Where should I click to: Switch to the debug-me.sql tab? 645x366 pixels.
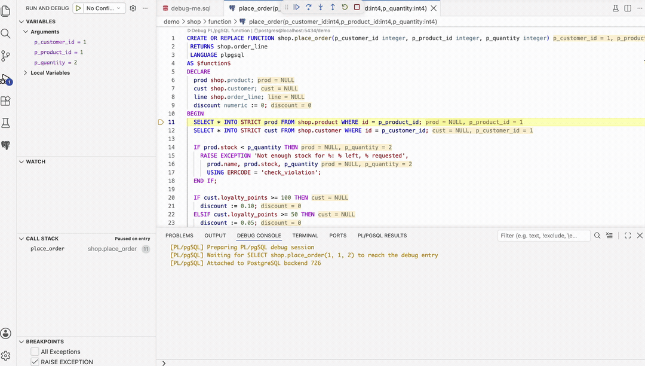pyautogui.click(x=190, y=8)
